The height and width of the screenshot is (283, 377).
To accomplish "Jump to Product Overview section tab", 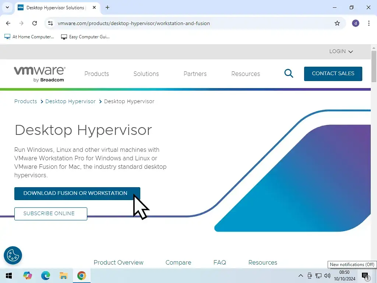I will [x=119, y=262].
